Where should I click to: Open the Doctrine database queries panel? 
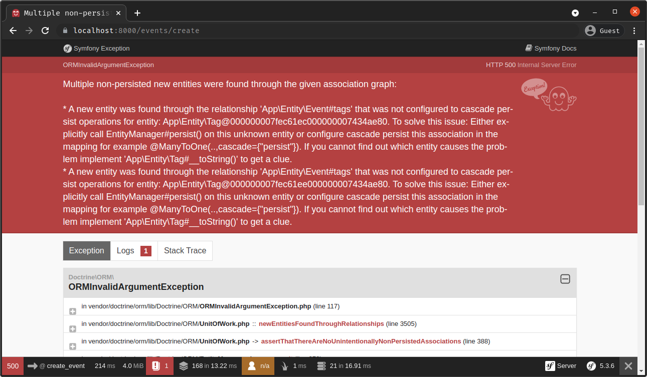click(x=344, y=366)
